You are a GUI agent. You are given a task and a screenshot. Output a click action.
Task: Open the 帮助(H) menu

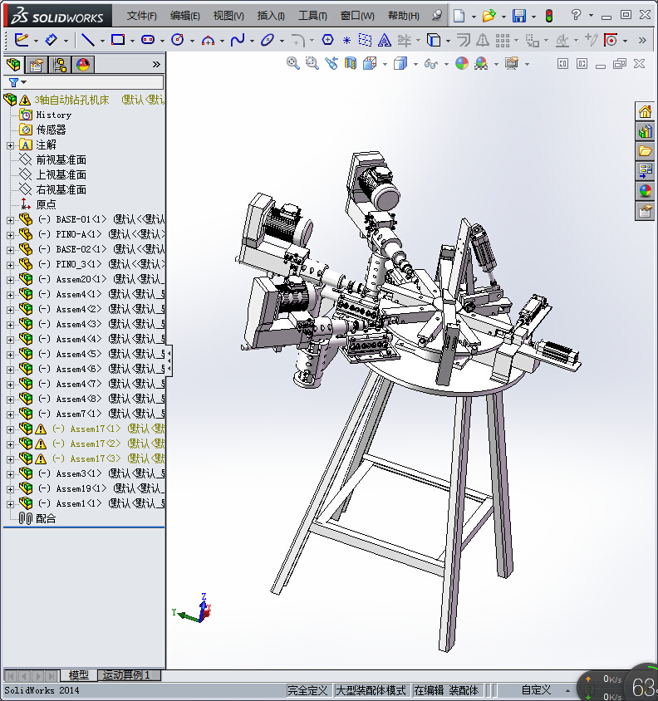tap(404, 16)
